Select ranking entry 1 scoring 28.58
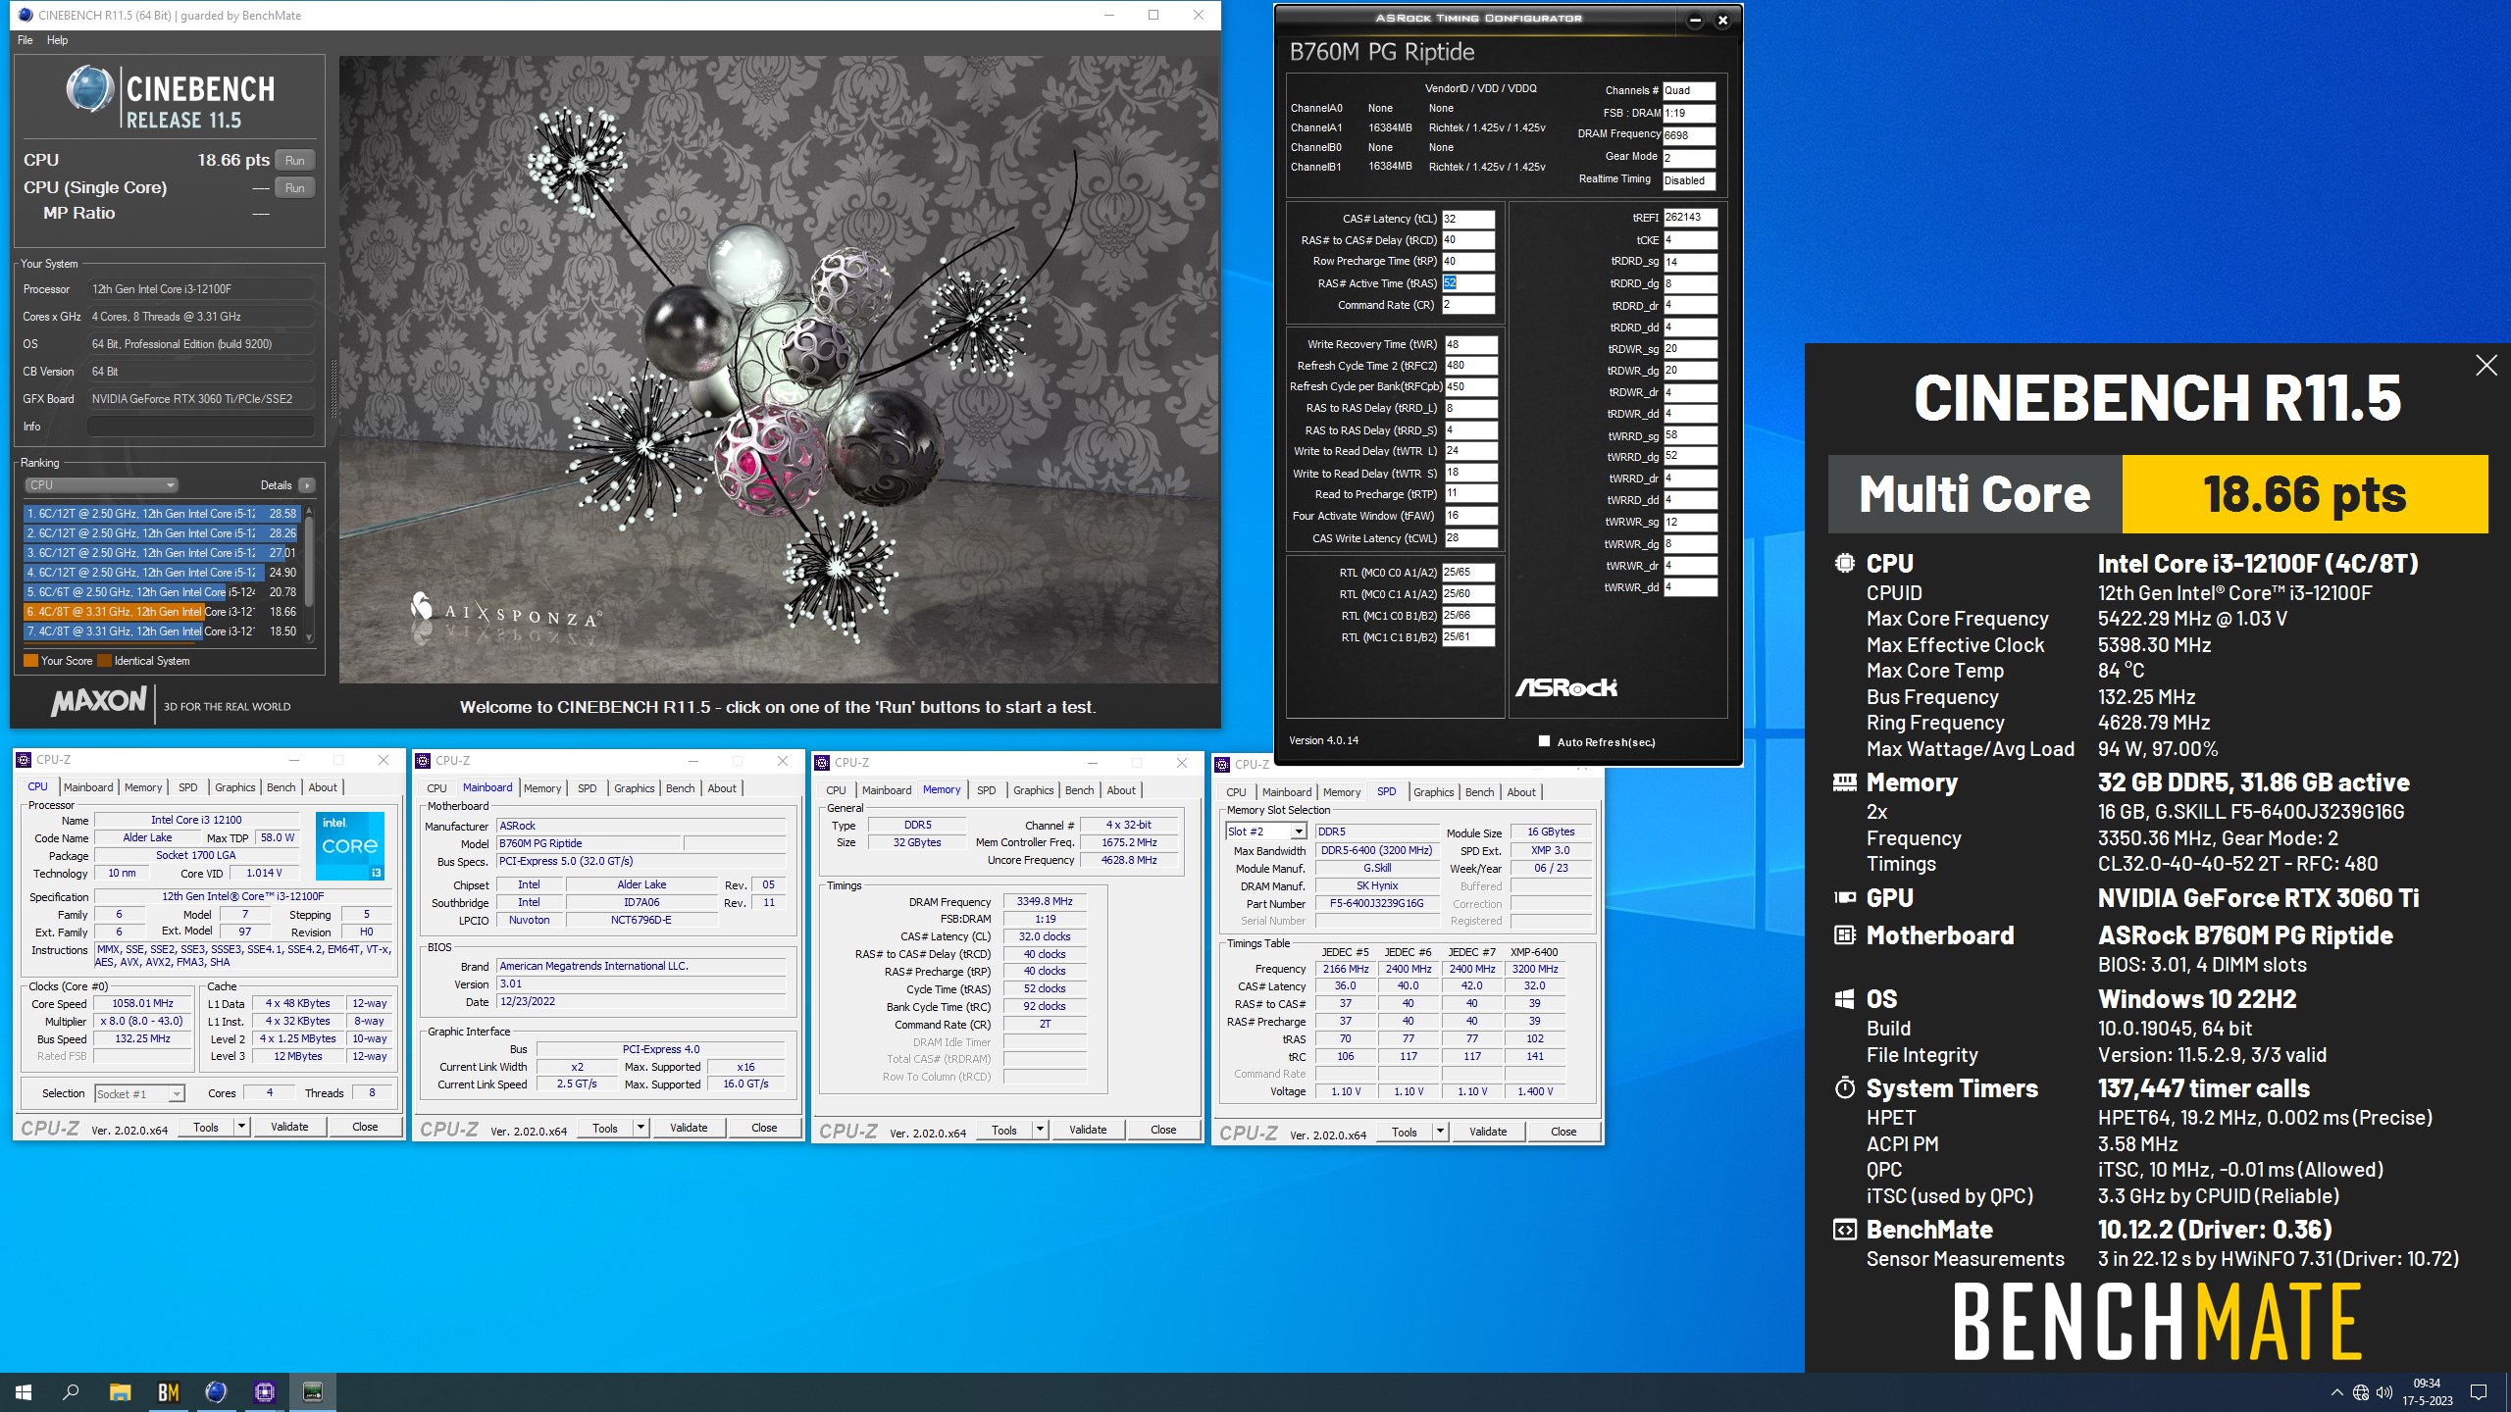 tap(161, 514)
